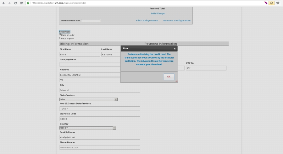Click the Error dialog title bar
Image resolution: width=283 pixels, height=154 pixels.
pyautogui.click(x=149, y=48)
